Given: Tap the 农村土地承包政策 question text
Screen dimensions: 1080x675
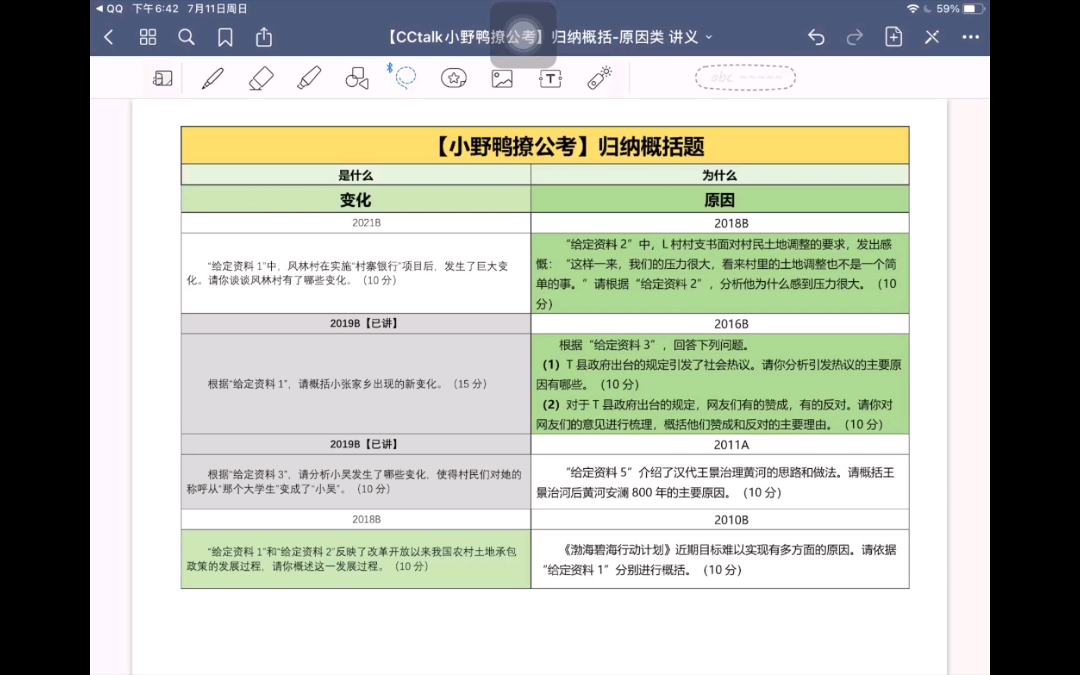Looking at the screenshot, I should click(351, 559).
